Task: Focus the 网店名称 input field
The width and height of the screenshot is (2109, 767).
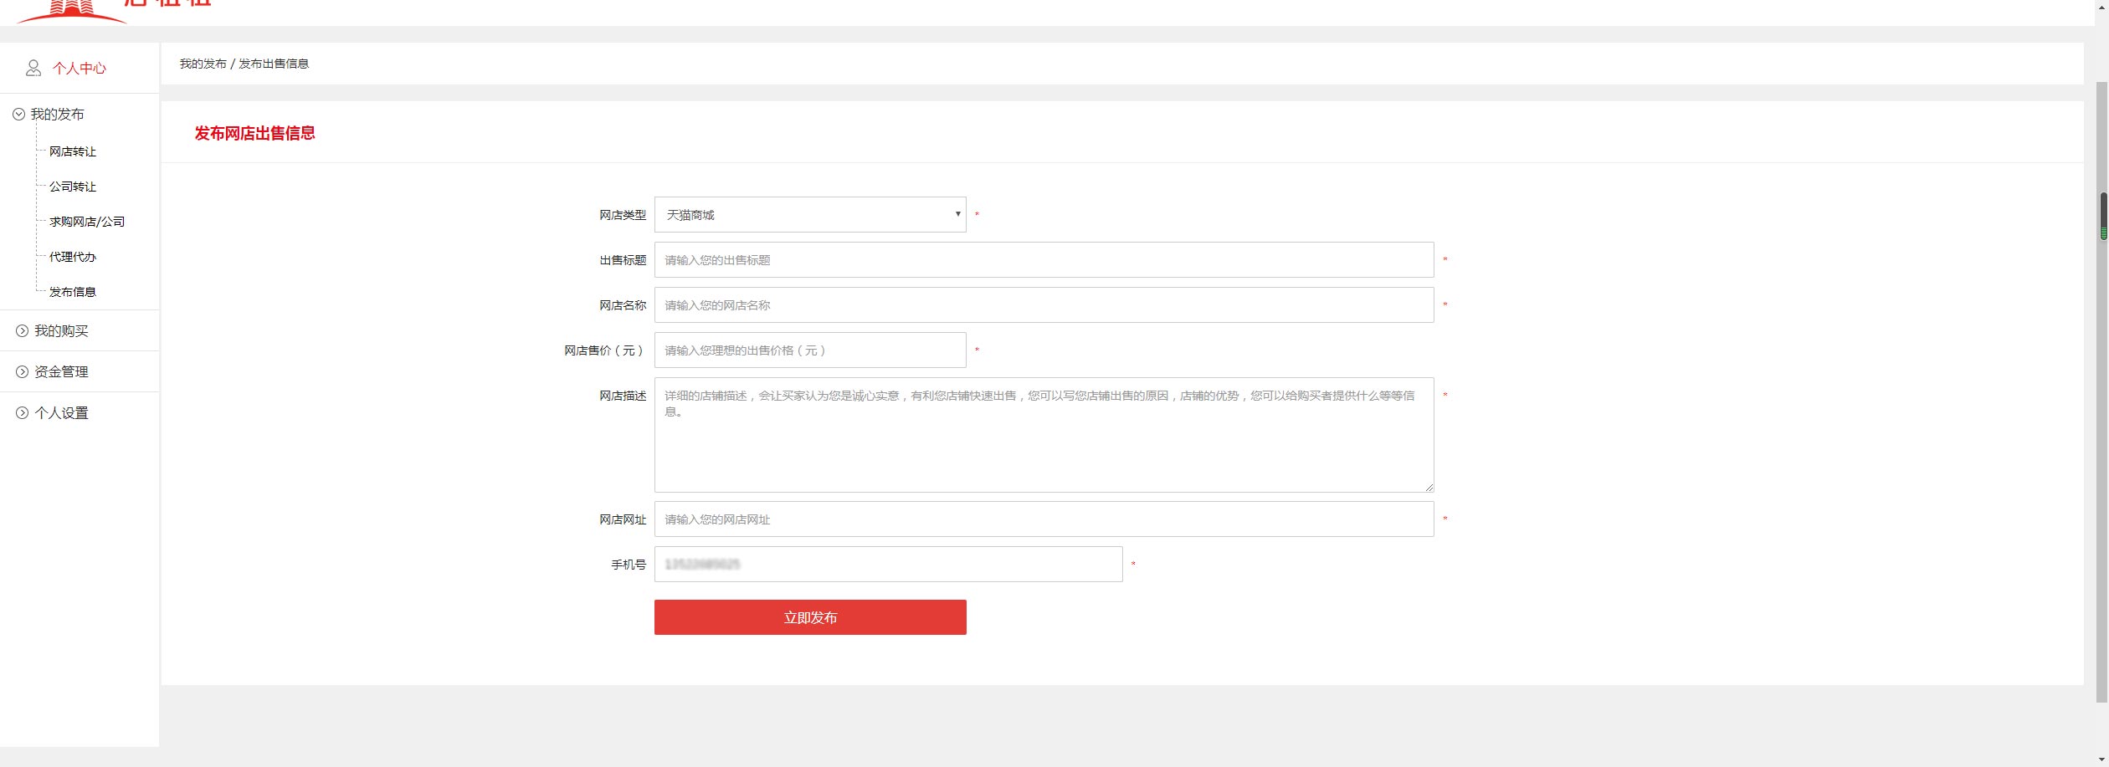Action: 1044,305
